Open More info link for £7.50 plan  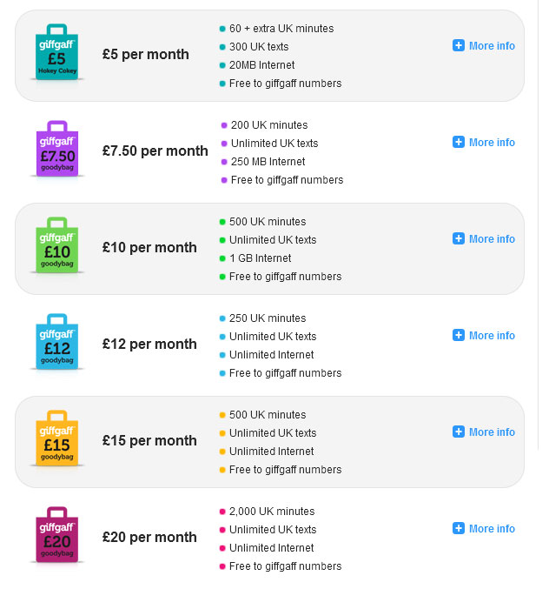point(492,143)
